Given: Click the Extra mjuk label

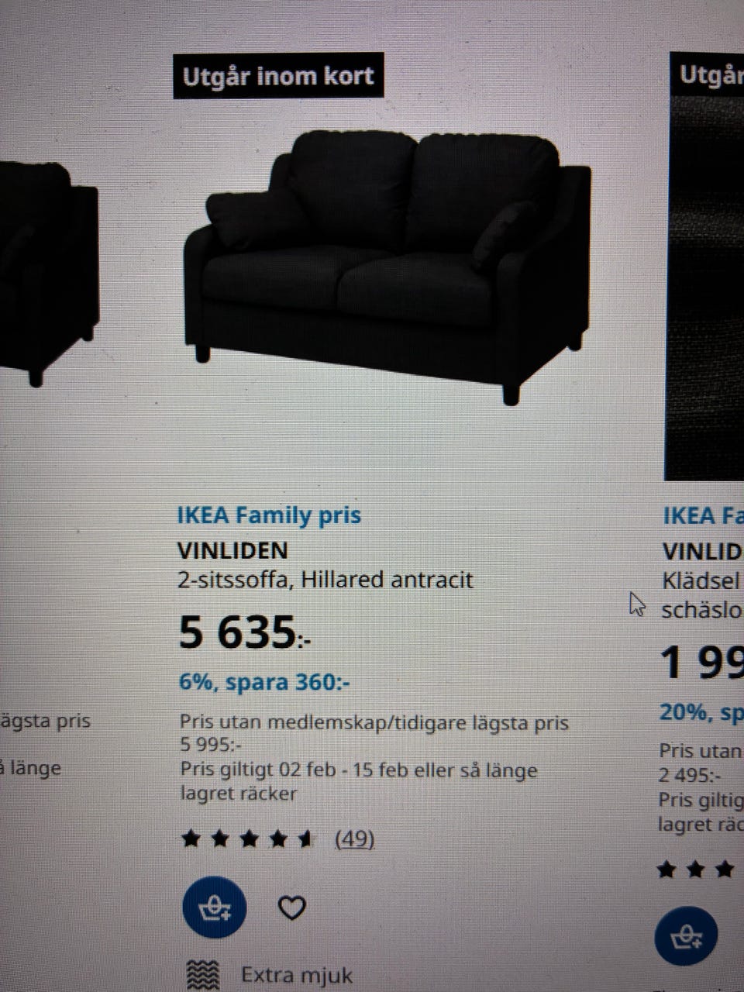Looking at the screenshot, I should [x=297, y=975].
